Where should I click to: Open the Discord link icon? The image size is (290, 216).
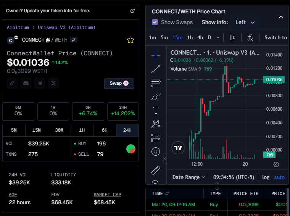[26, 83]
